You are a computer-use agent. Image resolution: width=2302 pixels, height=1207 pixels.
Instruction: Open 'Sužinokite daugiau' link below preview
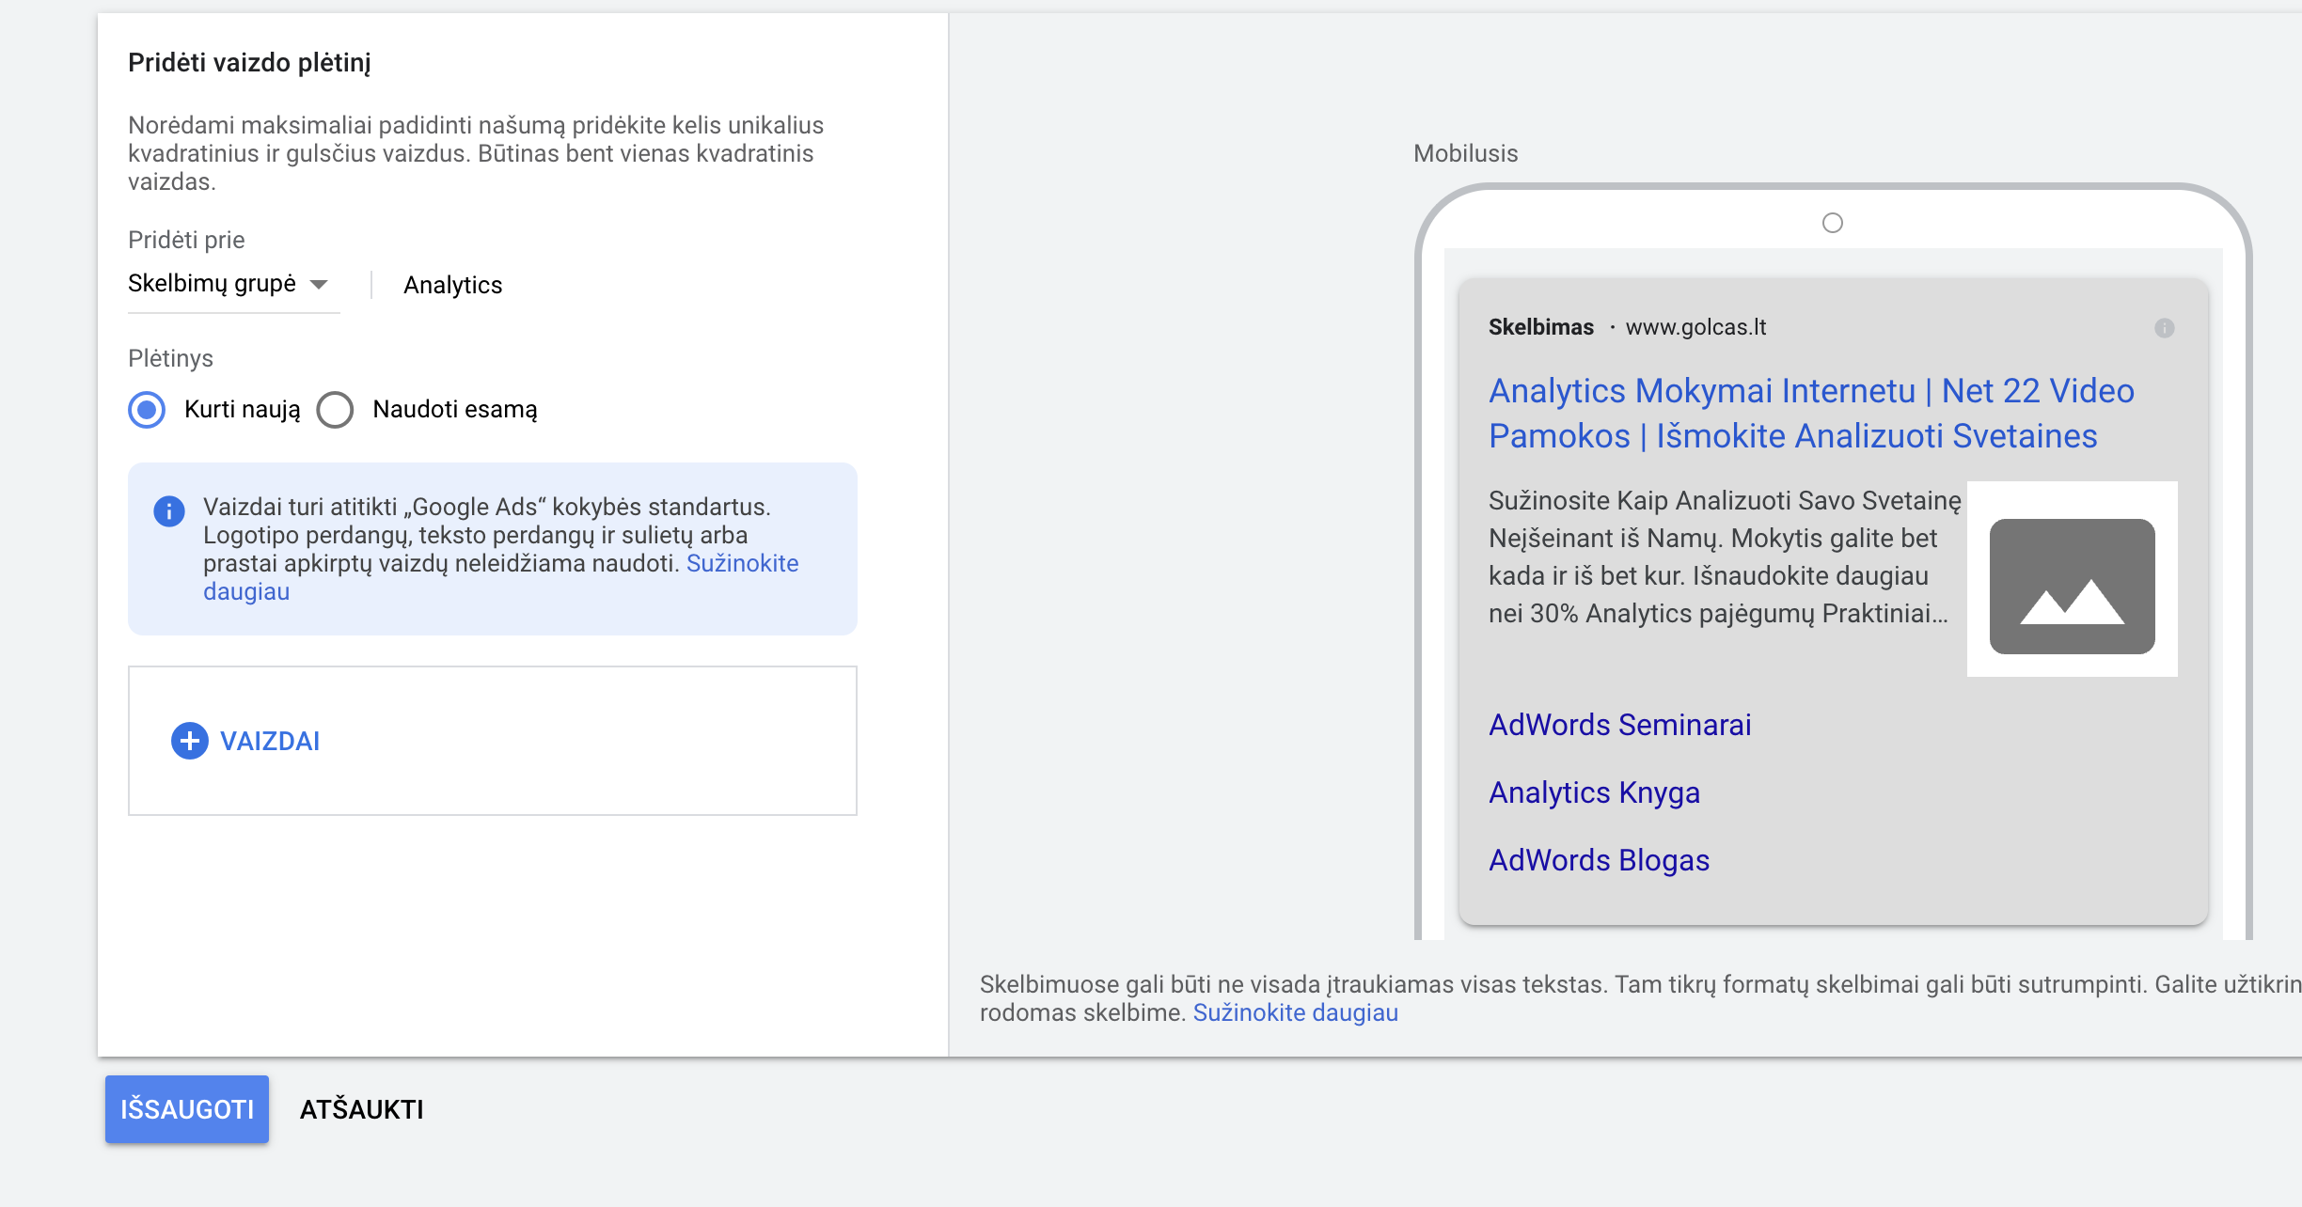[x=1295, y=1012]
